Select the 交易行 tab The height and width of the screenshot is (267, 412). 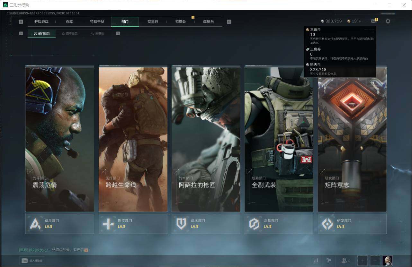click(x=153, y=22)
